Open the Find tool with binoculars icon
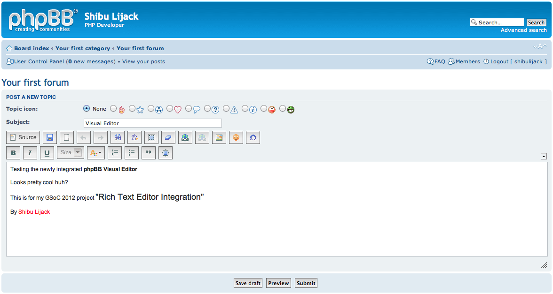553x294 pixels. coord(117,137)
